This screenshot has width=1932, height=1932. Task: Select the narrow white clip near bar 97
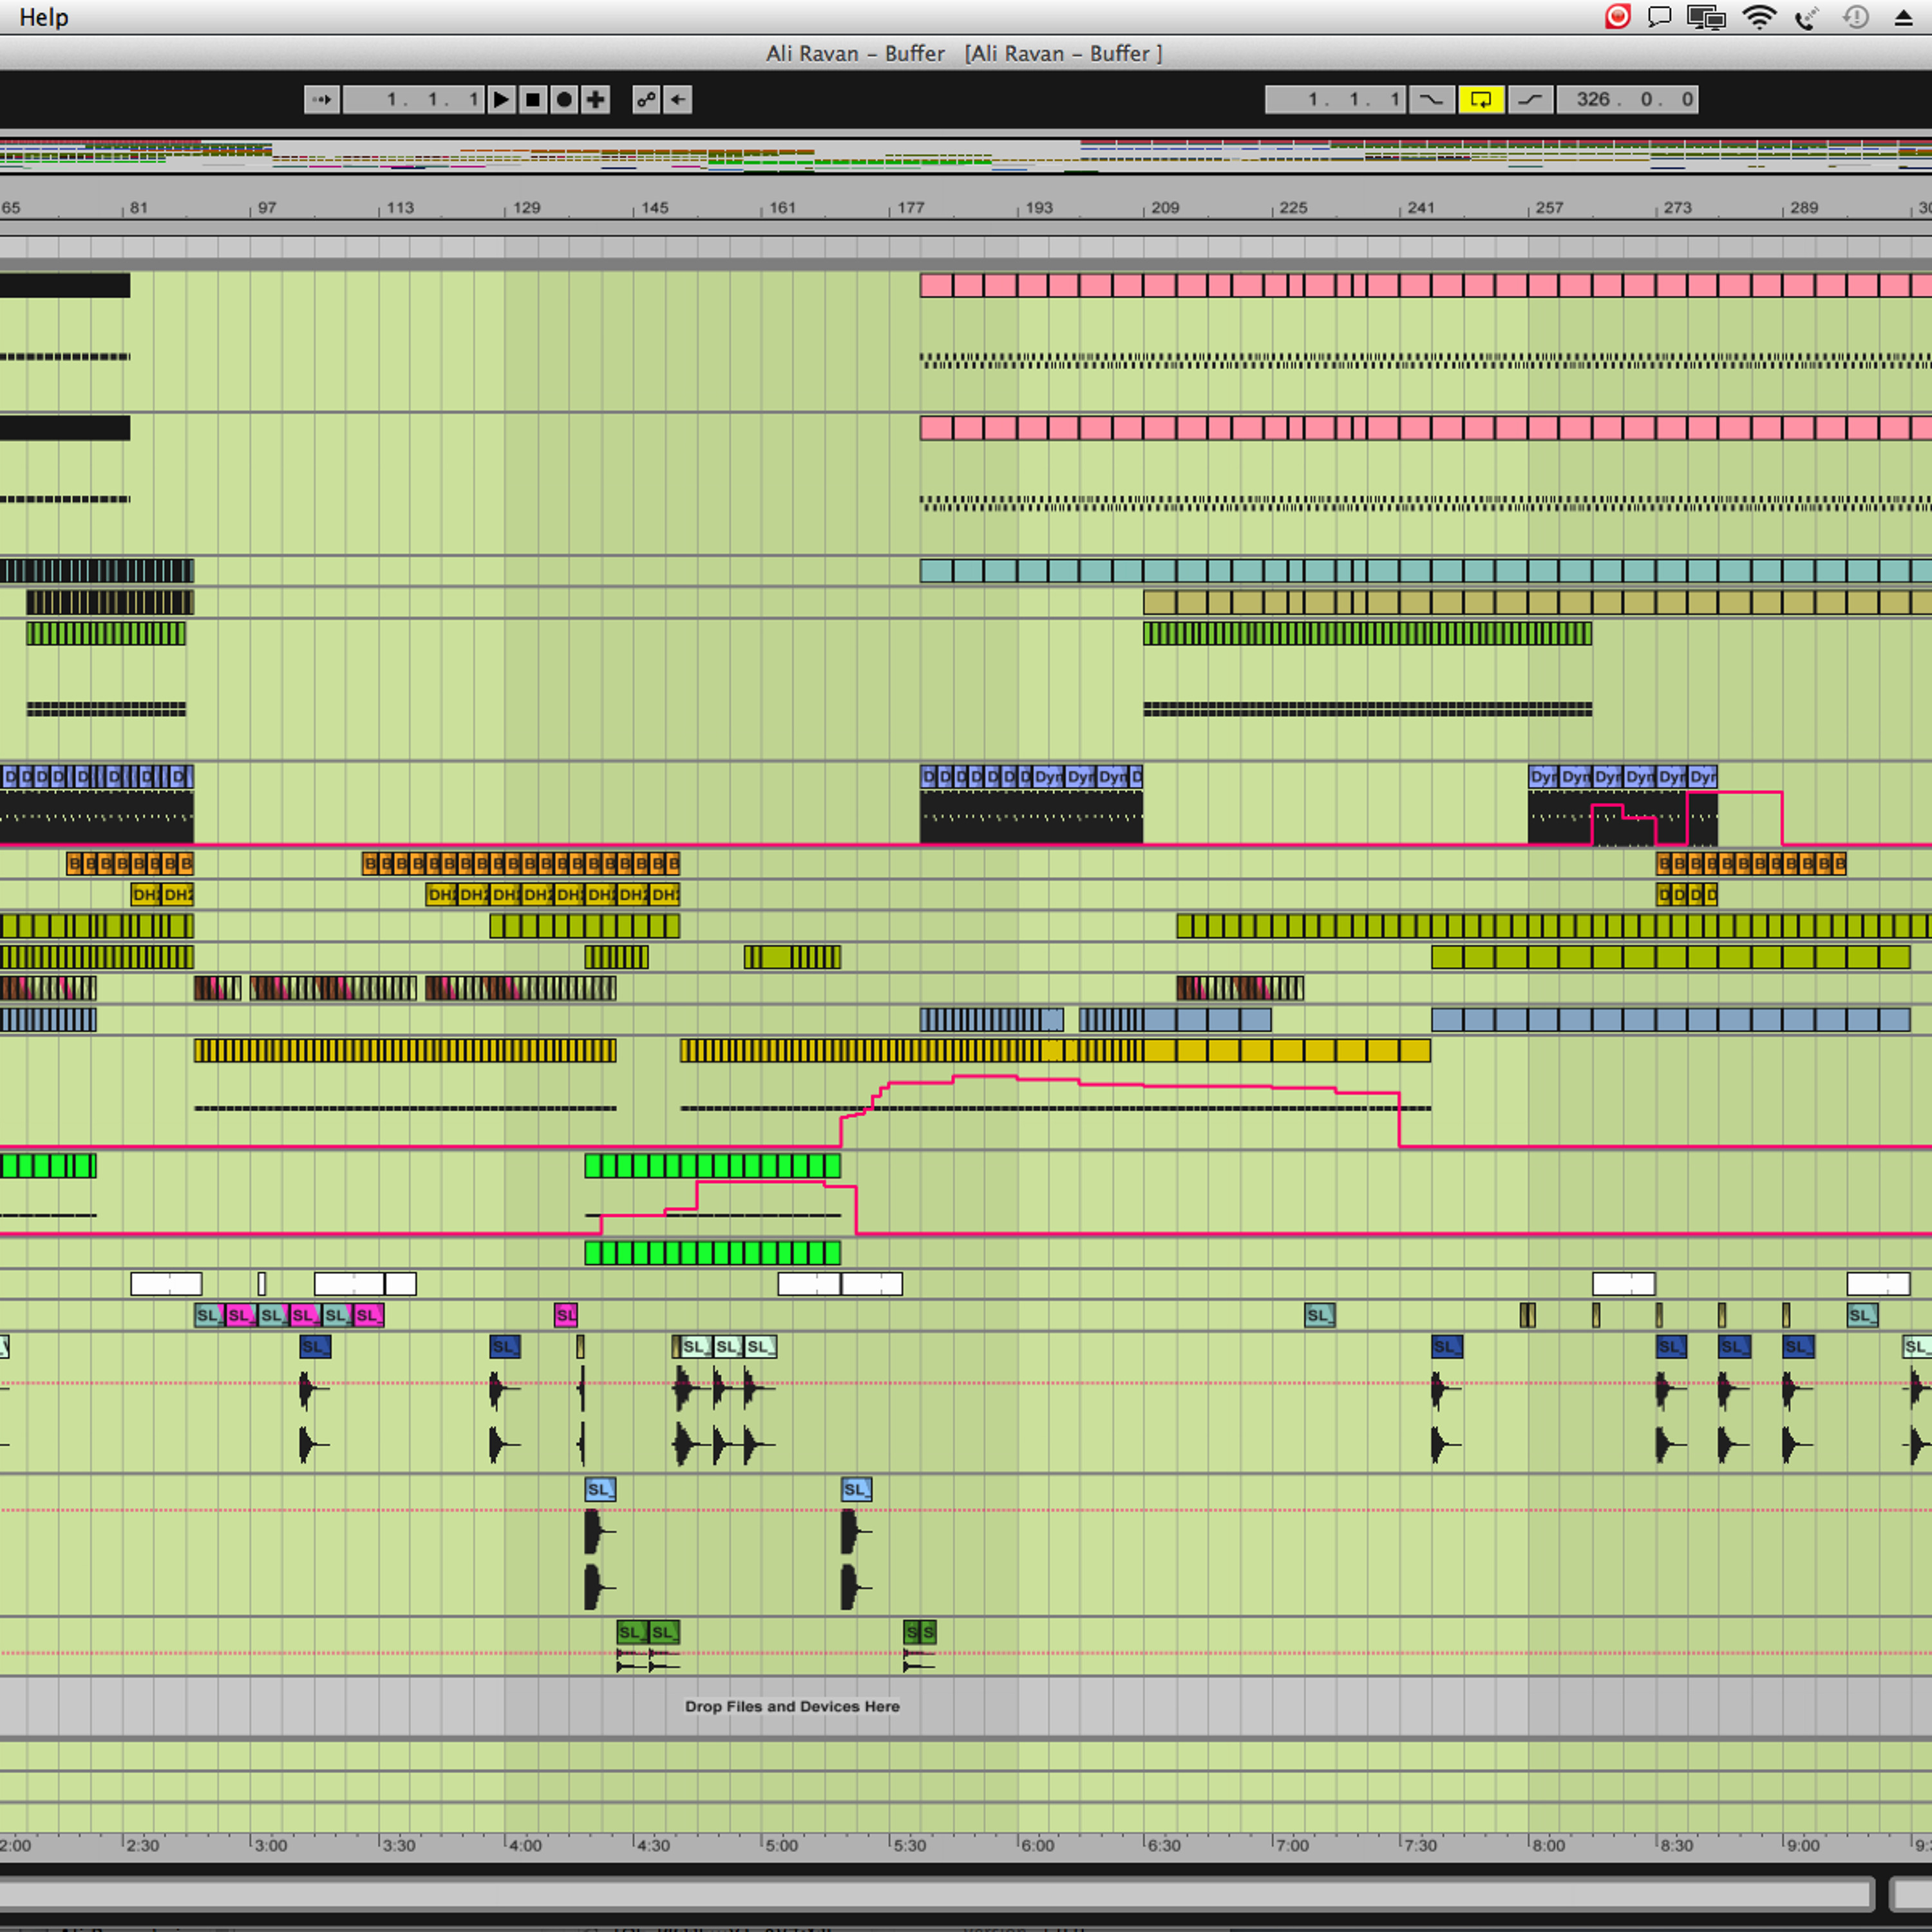[x=262, y=1284]
